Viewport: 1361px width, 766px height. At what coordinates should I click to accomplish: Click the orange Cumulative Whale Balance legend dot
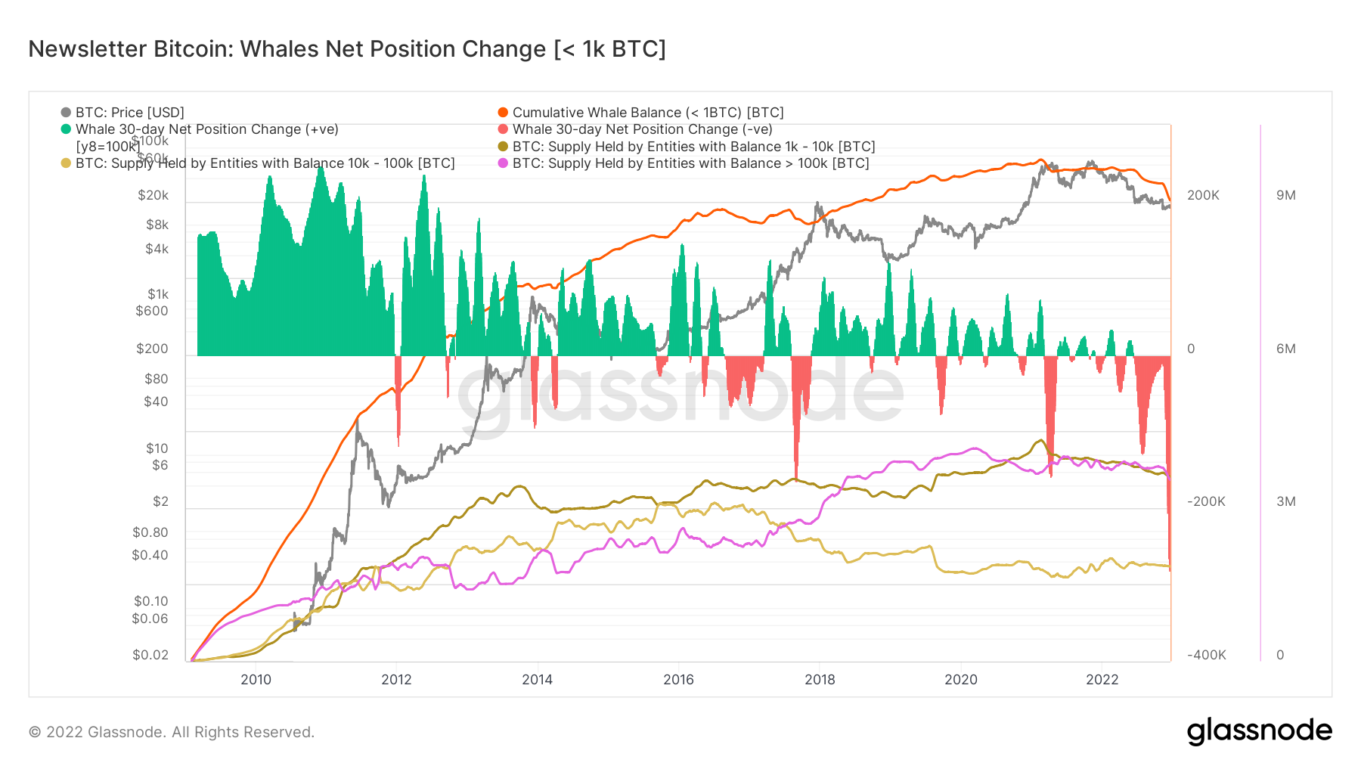tap(503, 113)
